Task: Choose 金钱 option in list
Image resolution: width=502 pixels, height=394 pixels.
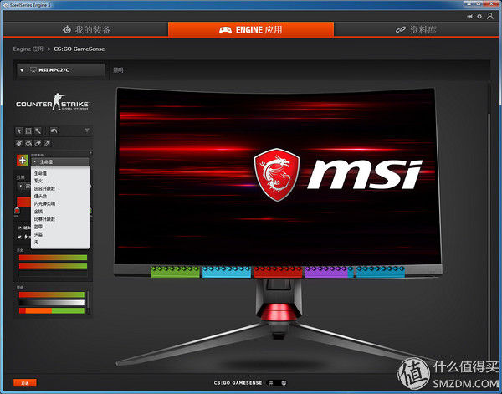Action: tap(60, 212)
